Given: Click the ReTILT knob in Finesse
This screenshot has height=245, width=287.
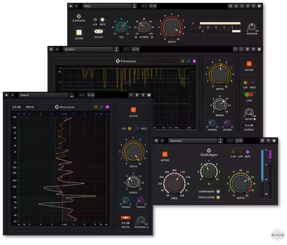Looking at the screenshot, I should pyautogui.click(x=249, y=112).
